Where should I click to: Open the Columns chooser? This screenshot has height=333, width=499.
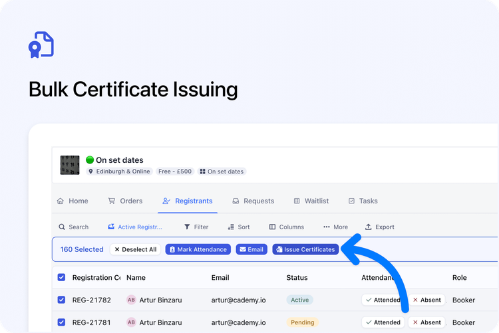coord(286,227)
